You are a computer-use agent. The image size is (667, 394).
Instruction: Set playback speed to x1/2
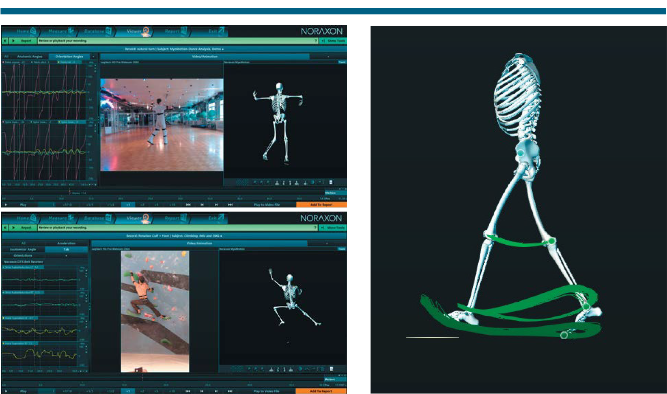click(111, 205)
